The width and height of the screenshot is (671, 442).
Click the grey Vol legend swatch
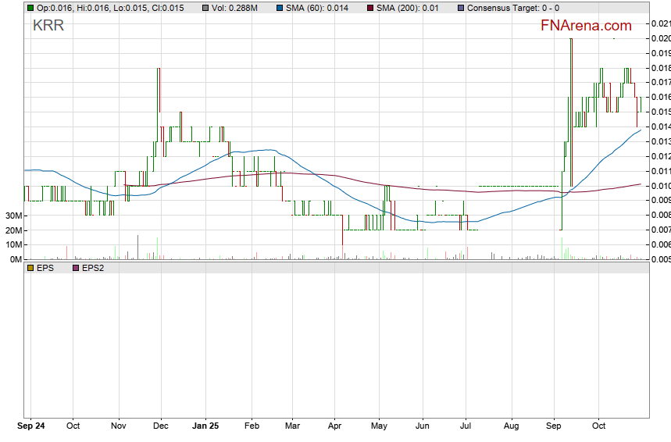point(205,8)
